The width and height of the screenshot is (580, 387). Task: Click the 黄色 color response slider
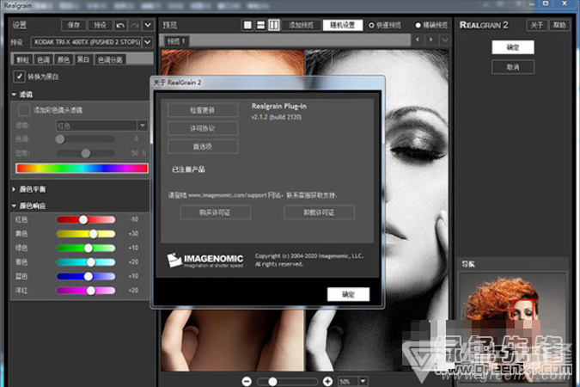[85, 234]
